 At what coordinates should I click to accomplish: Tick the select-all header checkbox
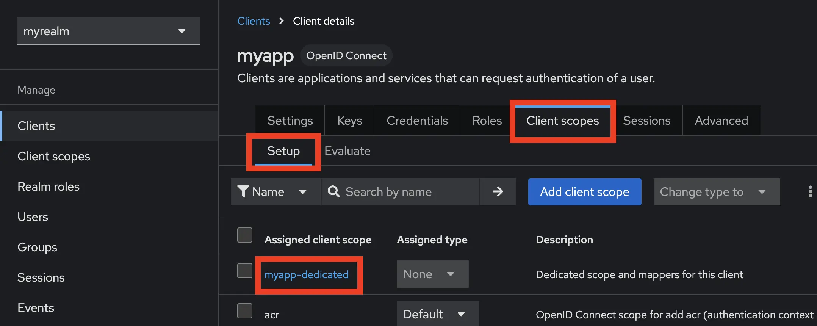[x=245, y=235]
